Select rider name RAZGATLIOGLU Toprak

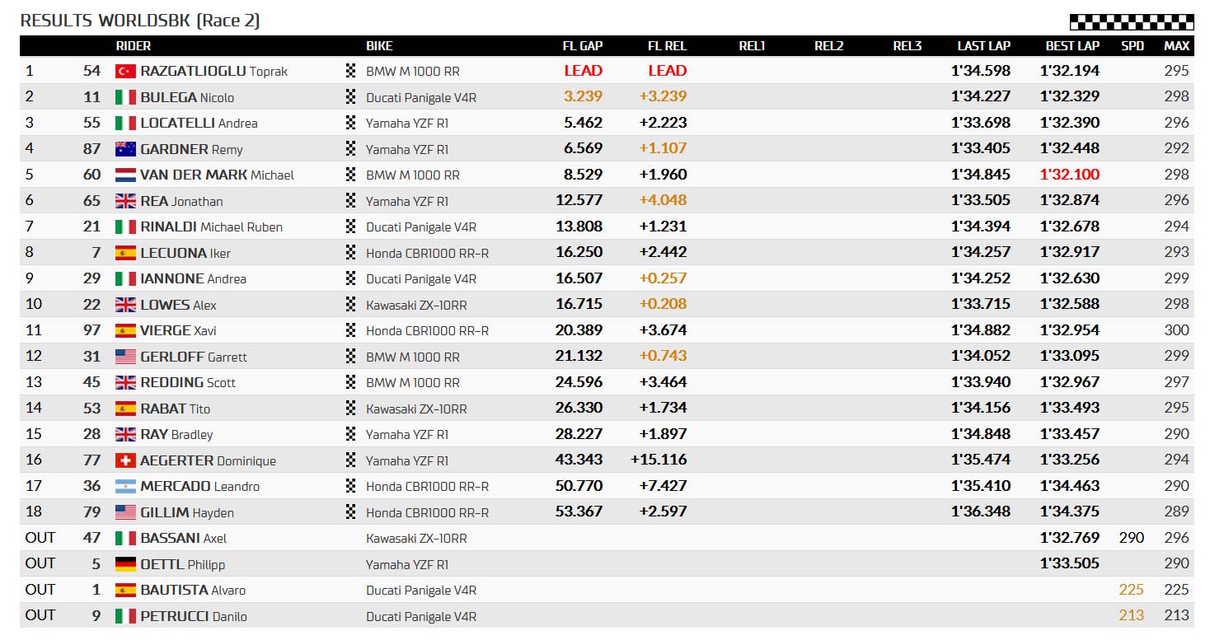214,71
